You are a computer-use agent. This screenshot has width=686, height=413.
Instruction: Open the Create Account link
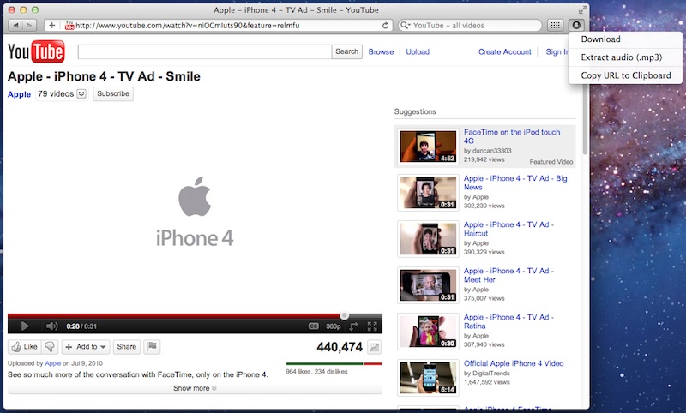click(504, 52)
